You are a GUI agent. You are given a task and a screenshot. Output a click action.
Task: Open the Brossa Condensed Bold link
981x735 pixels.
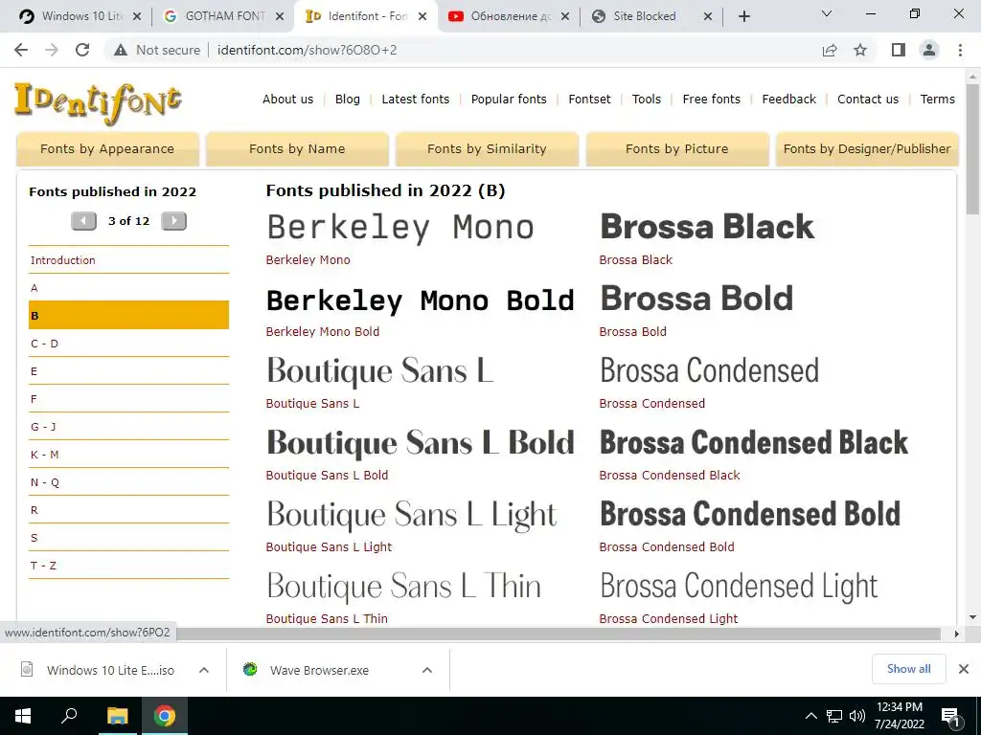667,546
